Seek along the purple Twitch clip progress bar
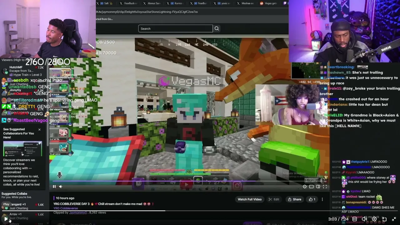Viewport: 400px width, 225px height. coord(190,181)
